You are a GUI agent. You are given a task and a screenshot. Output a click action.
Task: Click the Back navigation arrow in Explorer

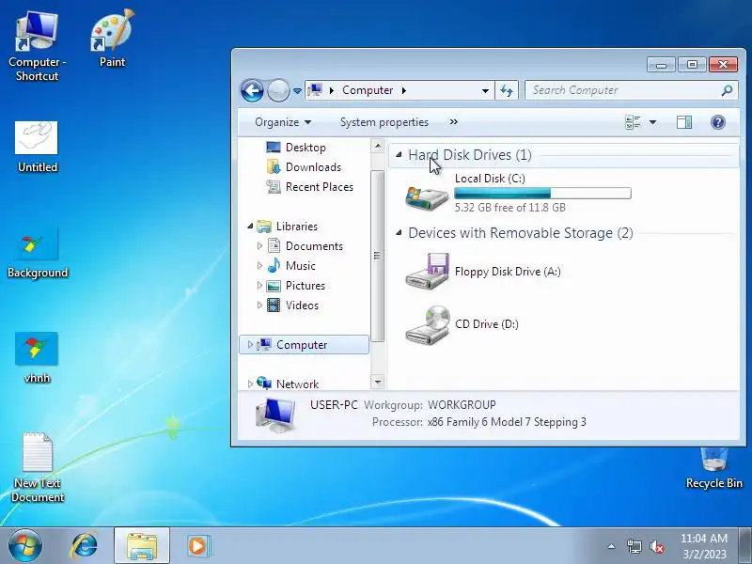[x=252, y=90]
